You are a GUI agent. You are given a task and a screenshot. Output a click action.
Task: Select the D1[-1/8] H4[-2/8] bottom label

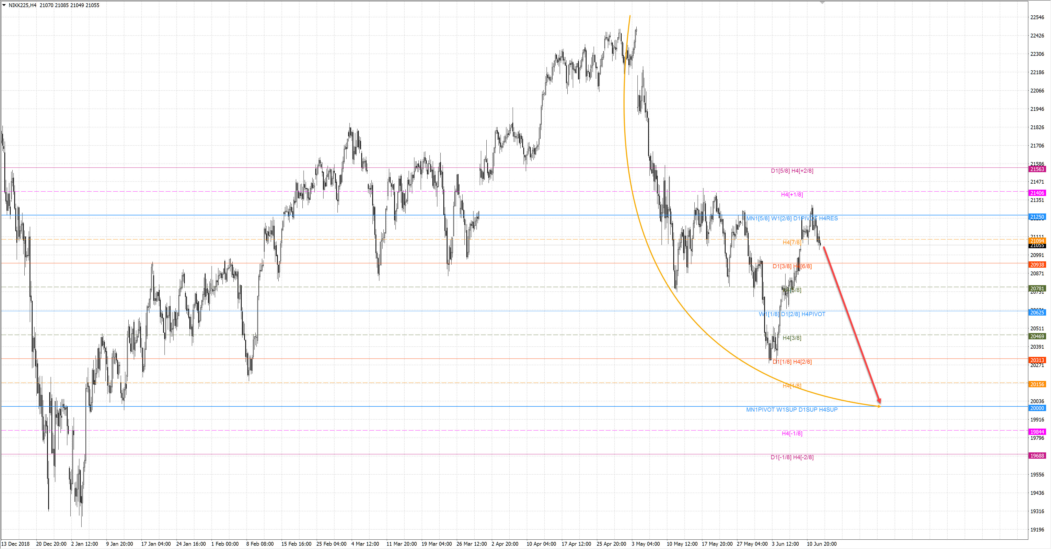(792, 457)
